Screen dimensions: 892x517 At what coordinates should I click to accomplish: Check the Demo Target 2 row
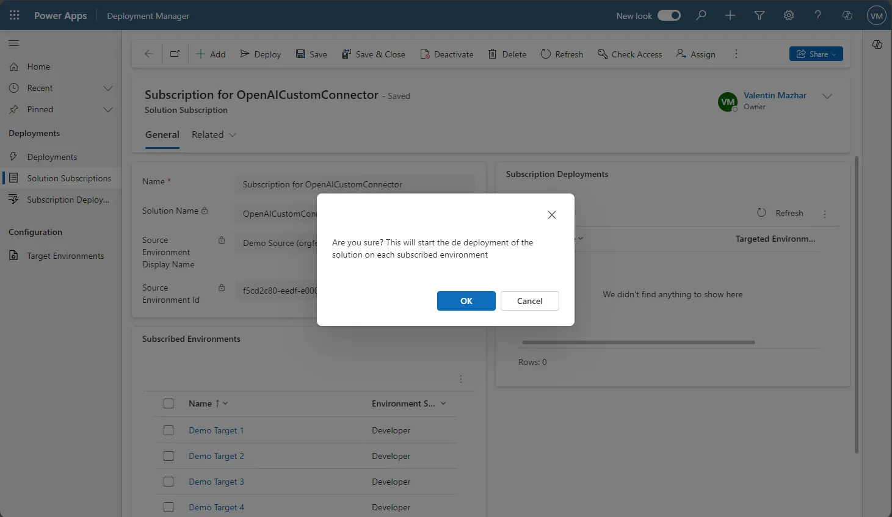click(169, 456)
